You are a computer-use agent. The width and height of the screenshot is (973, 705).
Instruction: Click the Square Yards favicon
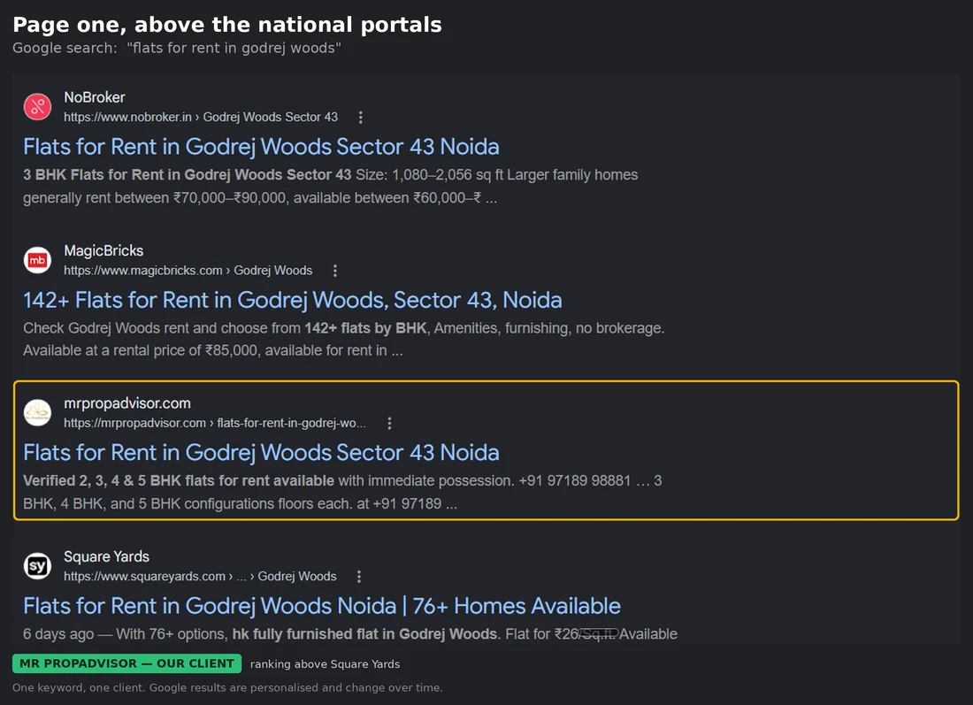pyautogui.click(x=37, y=566)
